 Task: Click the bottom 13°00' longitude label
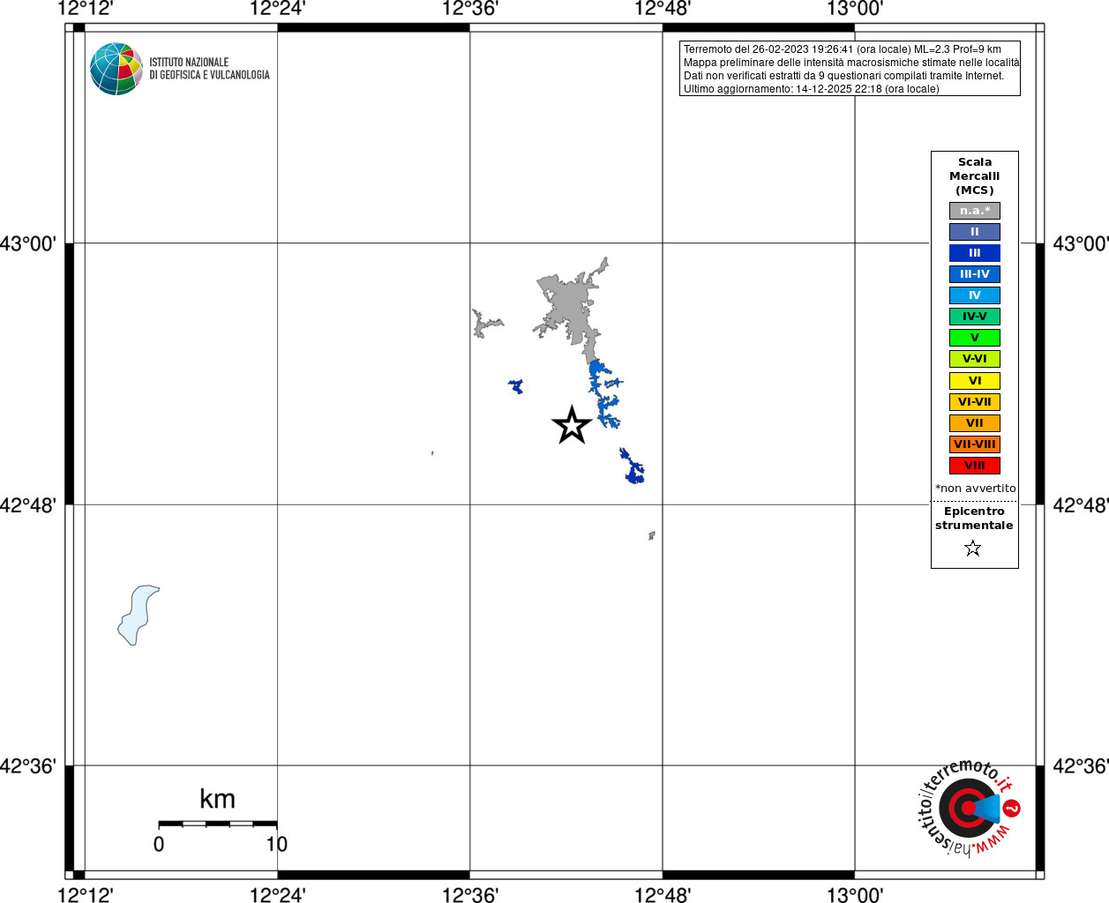855,895
